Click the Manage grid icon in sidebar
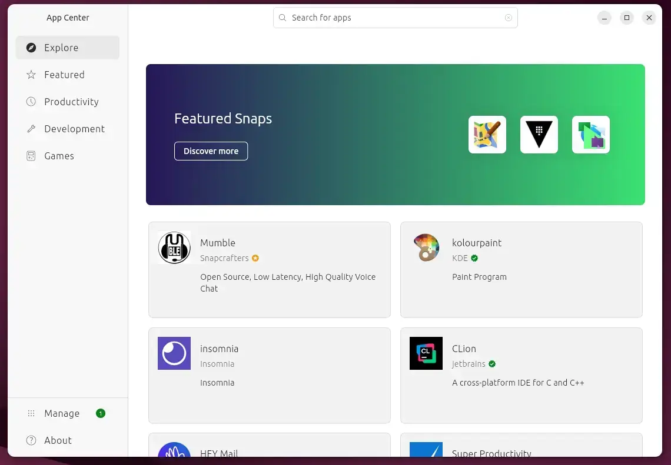671x465 pixels. [31, 413]
